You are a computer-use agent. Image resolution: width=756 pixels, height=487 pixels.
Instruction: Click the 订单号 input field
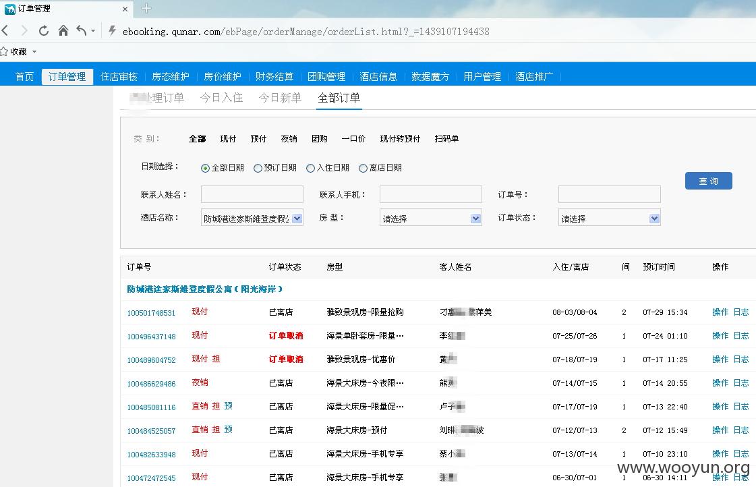[610, 194]
